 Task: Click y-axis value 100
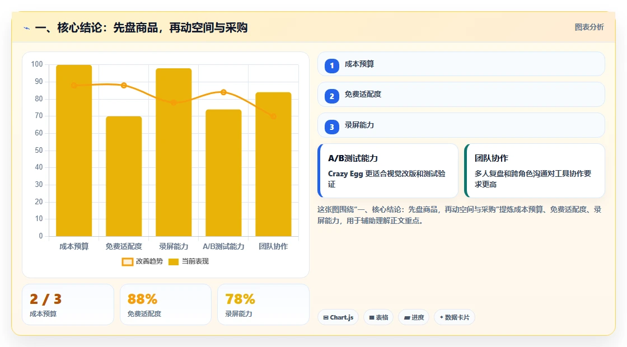[x=37, y=64]
